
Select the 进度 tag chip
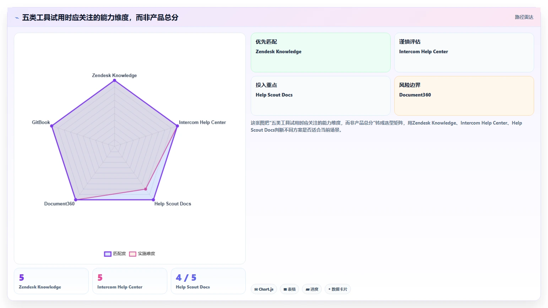pos(312,289)
